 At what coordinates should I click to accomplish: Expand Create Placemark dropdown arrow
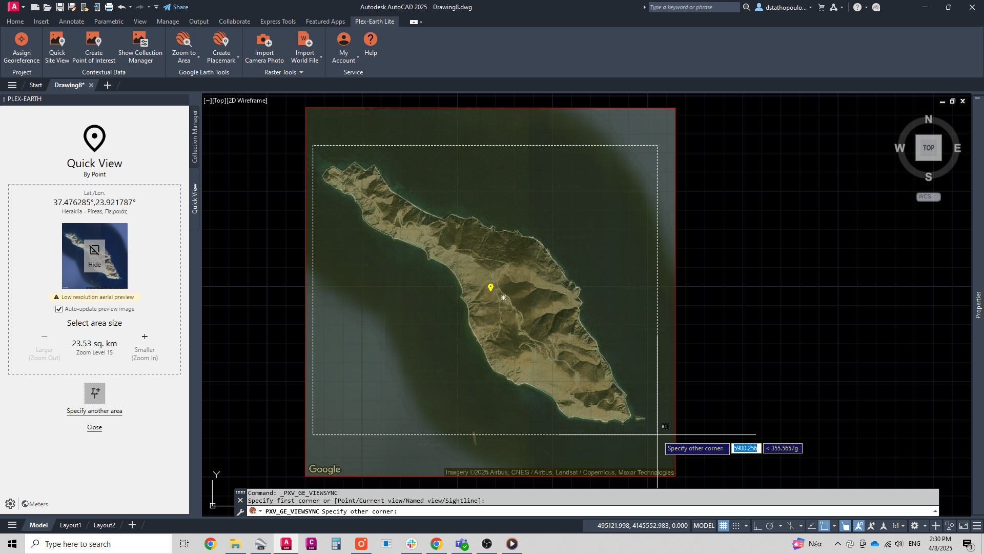coord(238,57)
